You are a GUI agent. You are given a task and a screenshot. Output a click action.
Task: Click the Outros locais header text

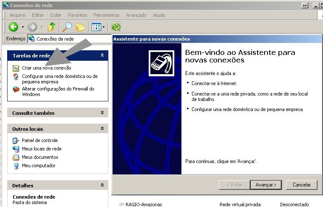pos(28,129)
